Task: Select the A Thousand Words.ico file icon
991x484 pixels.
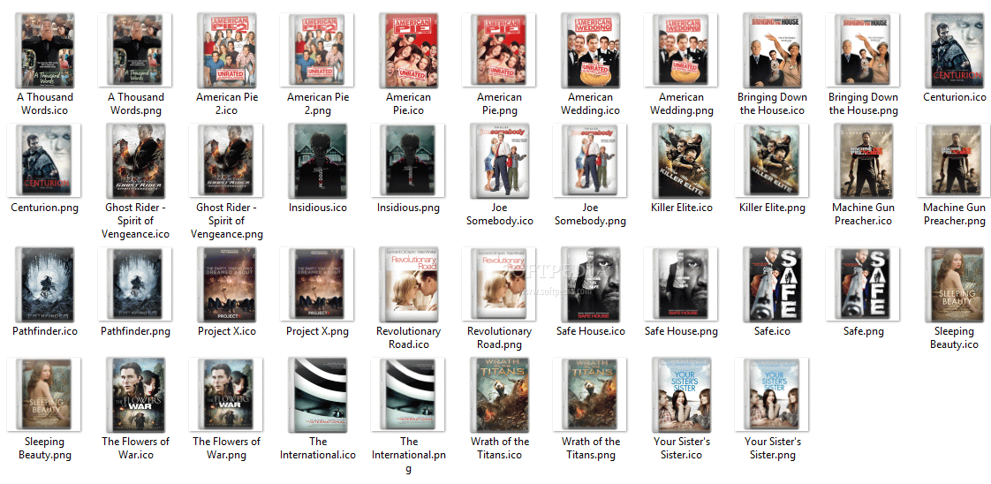Action: 46,50
